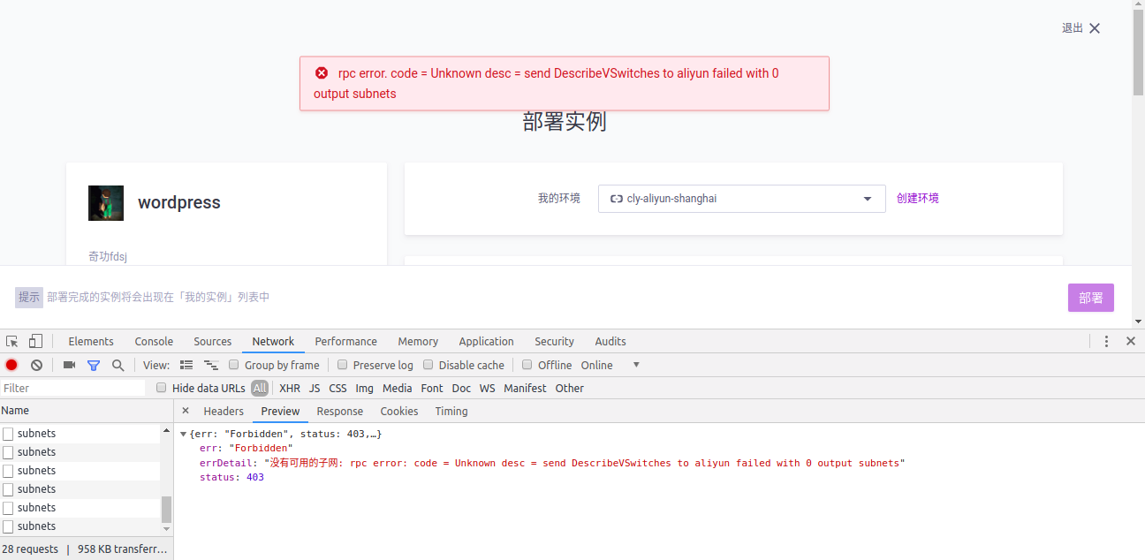Toggle the Offline network mode checkbox

pyautogui.click(x=528, y=365)
